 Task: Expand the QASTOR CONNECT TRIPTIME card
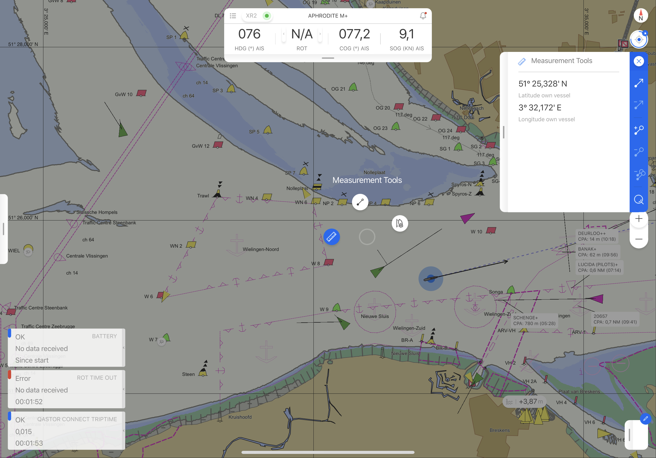(123, 431)
